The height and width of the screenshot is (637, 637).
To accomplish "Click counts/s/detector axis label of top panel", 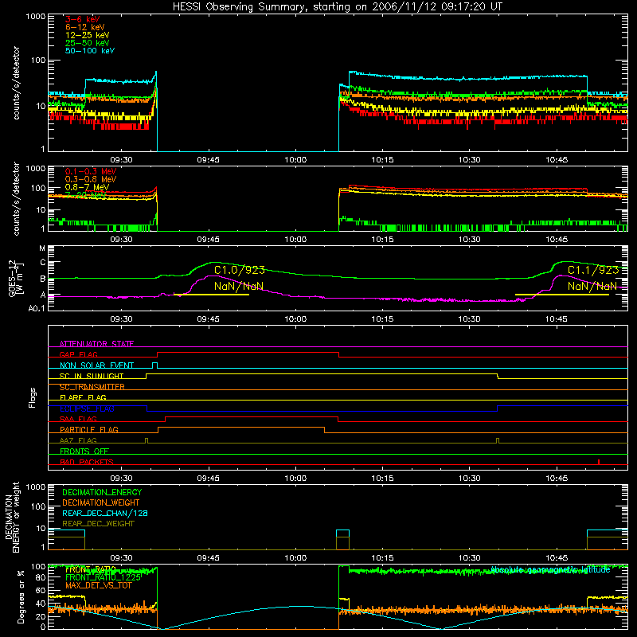I will coord(16,83).
